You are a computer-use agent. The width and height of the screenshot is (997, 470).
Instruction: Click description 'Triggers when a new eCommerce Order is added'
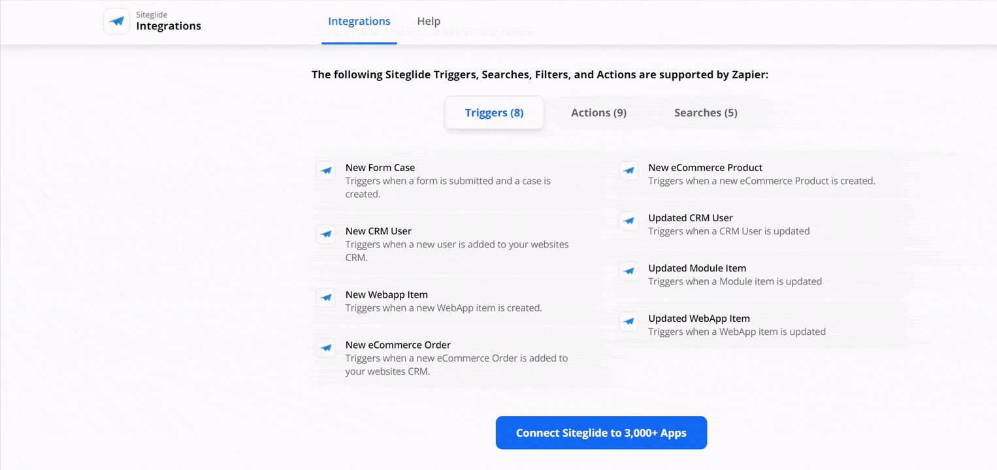[457, 365]
